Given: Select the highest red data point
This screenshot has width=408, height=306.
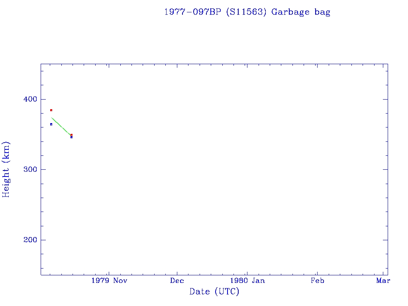Looking at the screenshot, I should (51, 110).
